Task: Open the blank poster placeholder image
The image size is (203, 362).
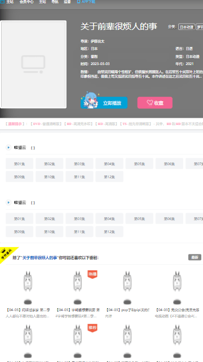Action: (33, 64)
